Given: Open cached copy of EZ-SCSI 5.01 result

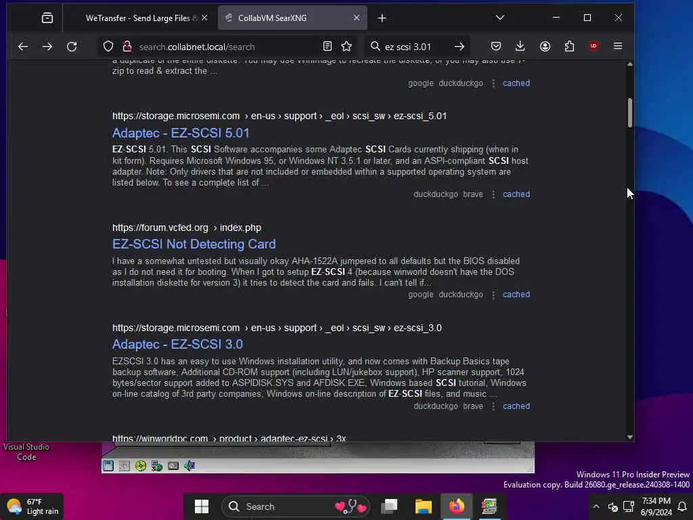Looking at the screenshot, I should [516, 194].
